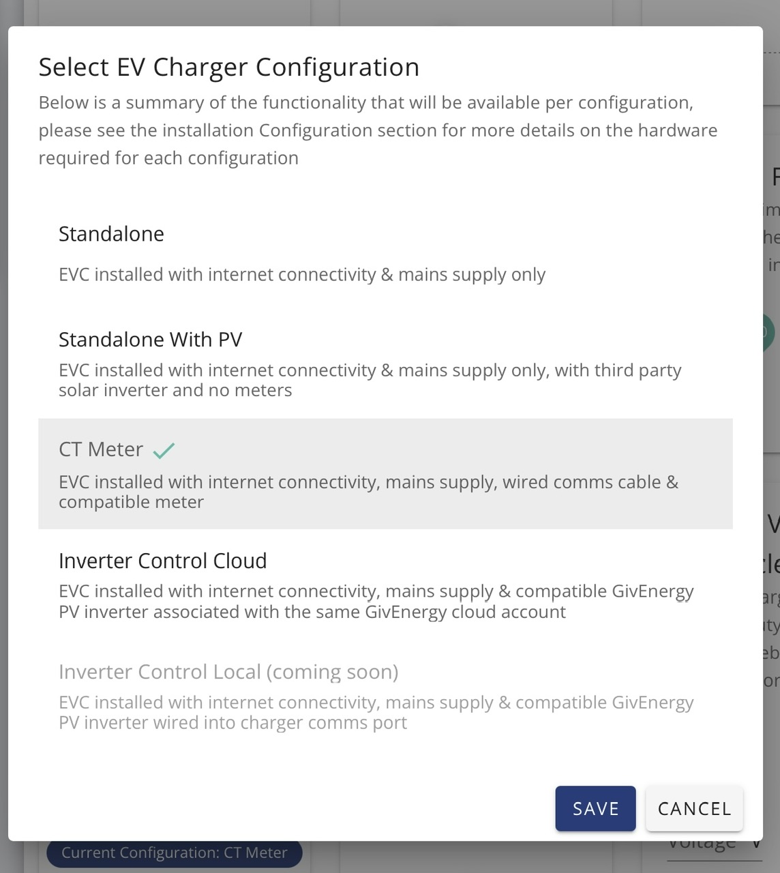This screenshot has width=780, height=873.
Task: Click the 'compatible meter' description text
Action: click(x=131, y=502)
